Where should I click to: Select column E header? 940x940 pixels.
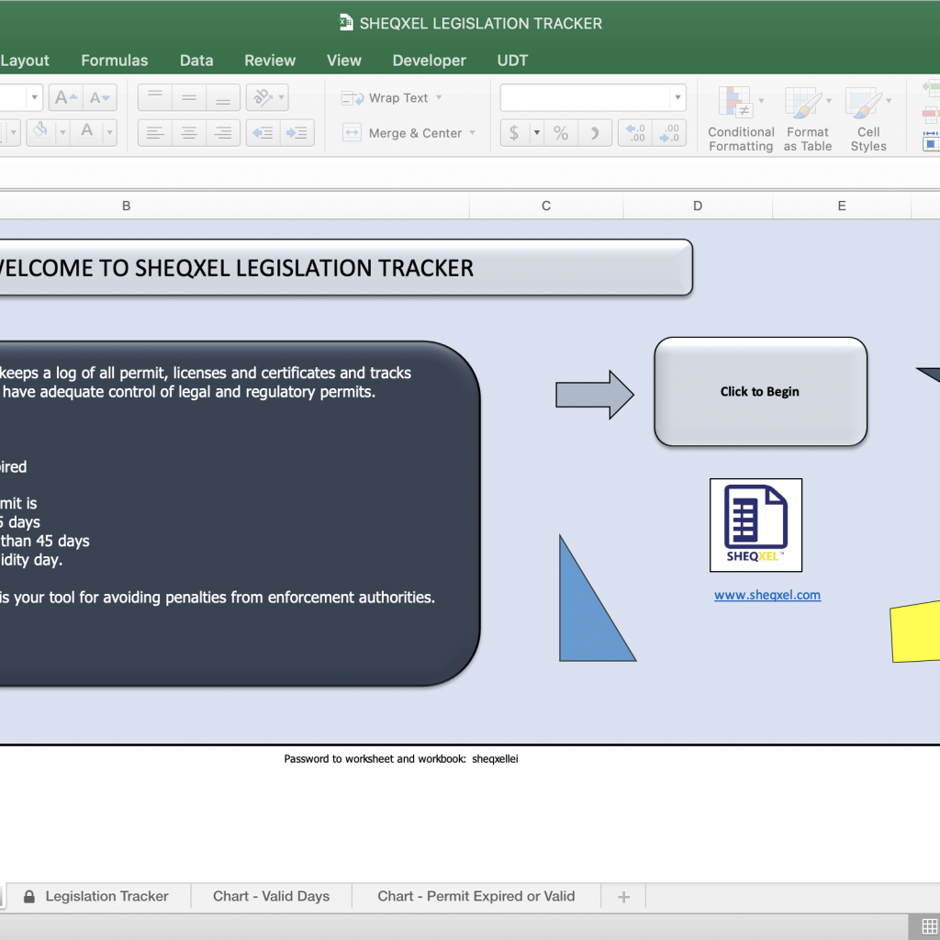pyautogui.click(x=842, y=206)
